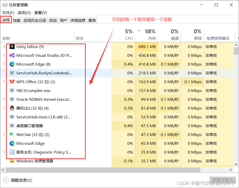The image size is (239, 188).
Task: Open the 文件(F) menu
Action: click(x=8, y=13)
